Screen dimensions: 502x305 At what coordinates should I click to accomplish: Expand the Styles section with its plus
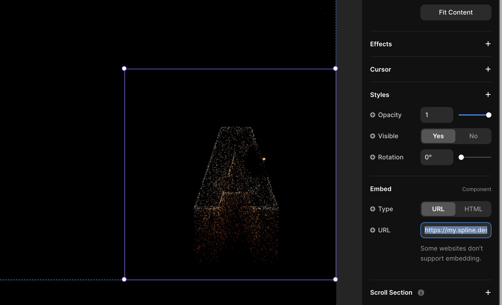[x=488, y=95]
